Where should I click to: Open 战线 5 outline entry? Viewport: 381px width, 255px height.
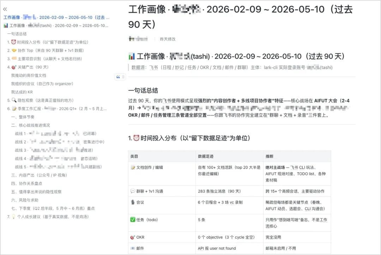click(x=58, y=167)
